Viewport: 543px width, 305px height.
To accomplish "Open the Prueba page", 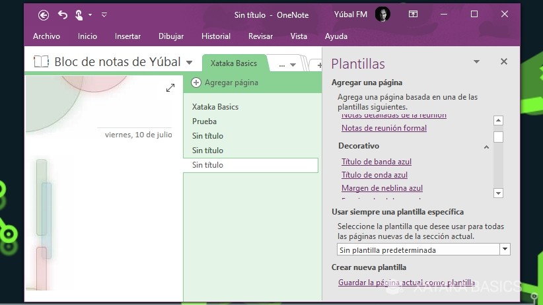I will point(204,121).
